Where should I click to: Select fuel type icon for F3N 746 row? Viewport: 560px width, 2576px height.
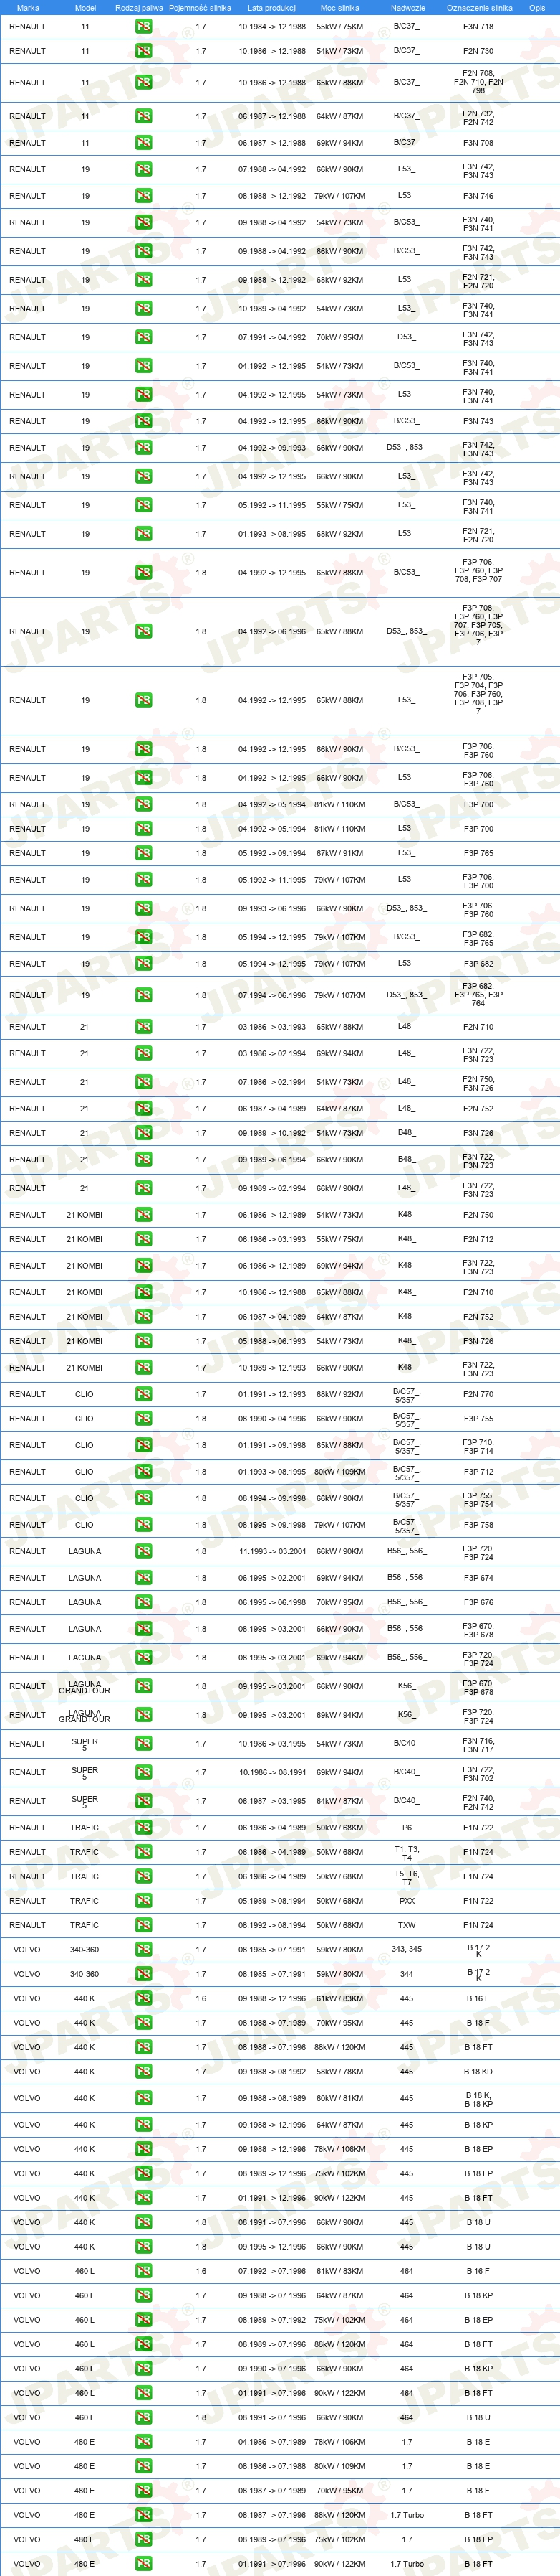point(144,196)
